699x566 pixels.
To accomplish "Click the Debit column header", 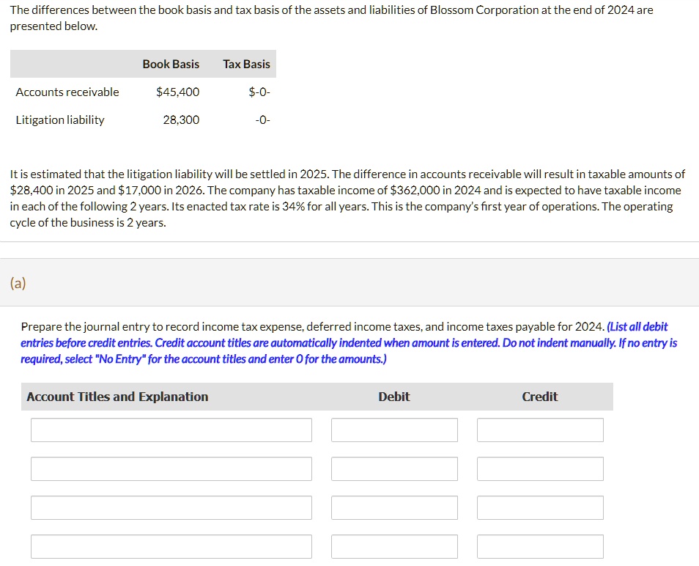I will pyautogui.click(x=394, y=397).
